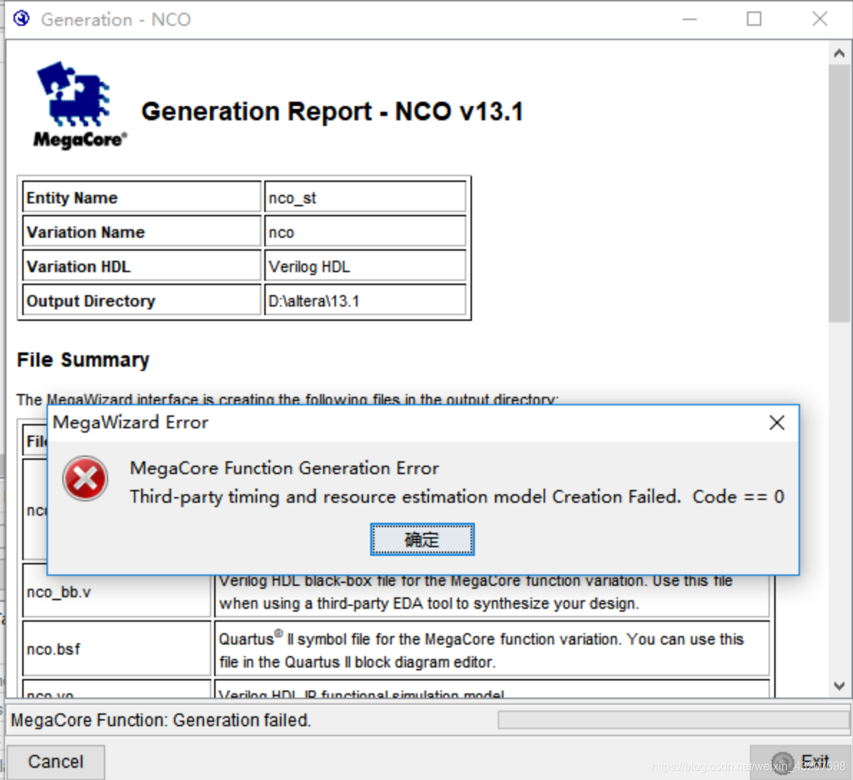
Task: Click the vertical scrollbar thumb
Action: click(839, 193)
